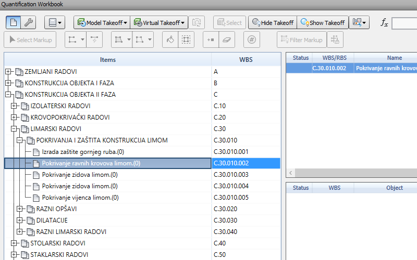Click the Update from model refresh icon
This screenshot has width=417, height=260.
197,22
